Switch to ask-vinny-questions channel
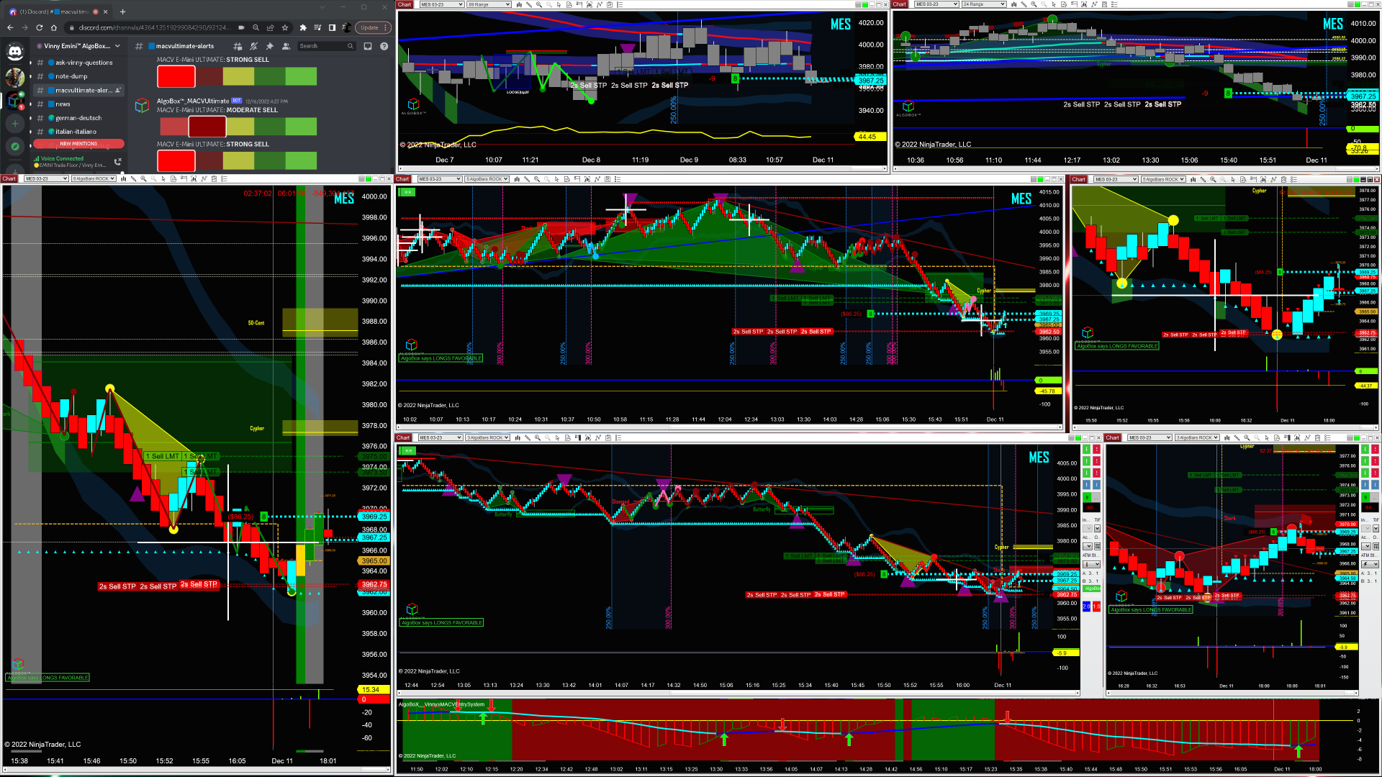 pyautogui.click(x=83, y=63)
